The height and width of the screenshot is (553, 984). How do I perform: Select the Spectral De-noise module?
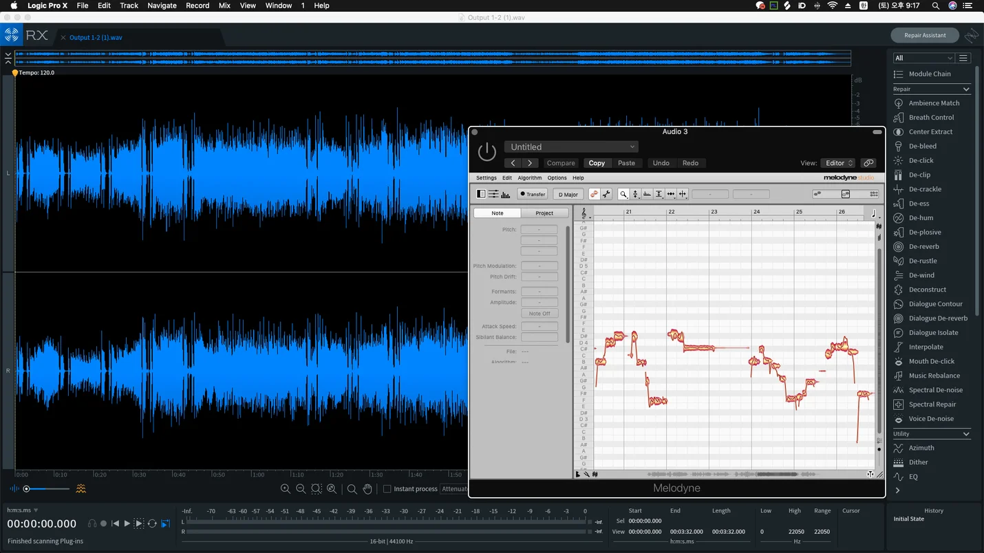[935, 390]
